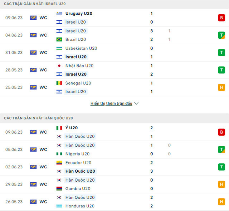Expand the 'Hiển thị thêm trận đấu' chevron
229x211 pixels.
click(136, 104)
